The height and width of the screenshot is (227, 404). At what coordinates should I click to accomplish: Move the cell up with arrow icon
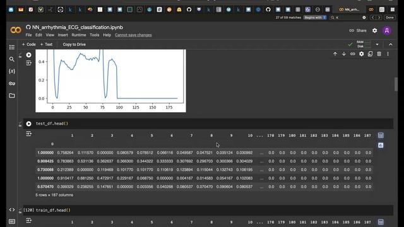click(335, 54)
